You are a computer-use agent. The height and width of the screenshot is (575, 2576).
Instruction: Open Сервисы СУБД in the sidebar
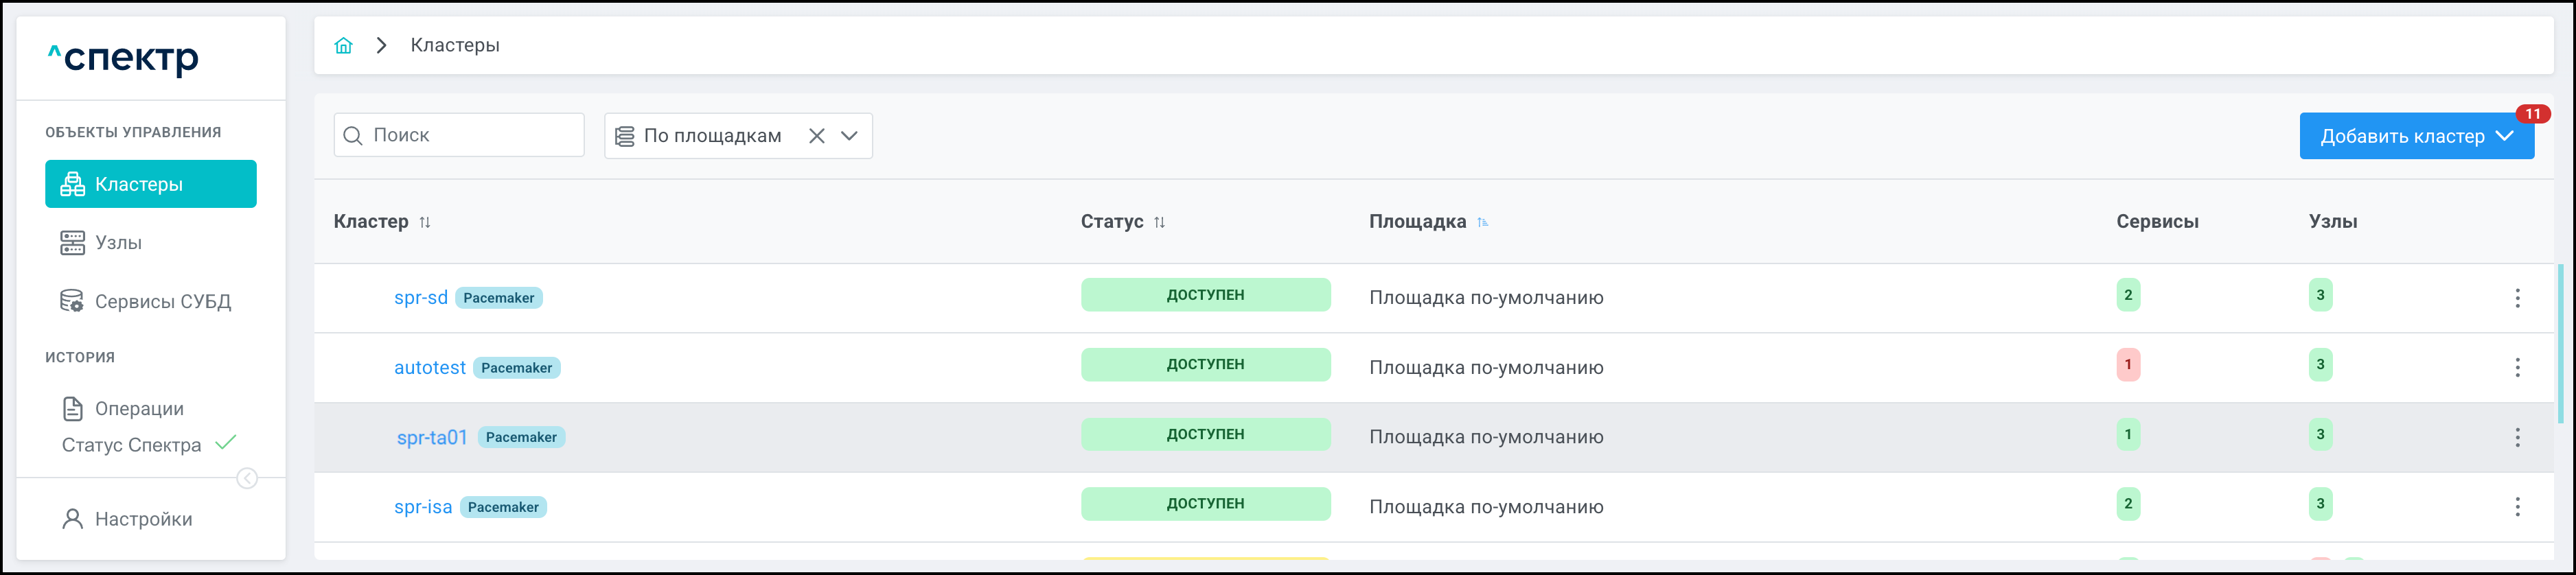(162, 302)
